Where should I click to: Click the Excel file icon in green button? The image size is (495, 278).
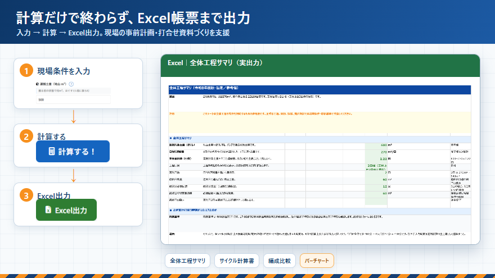(x=48, y=210)
